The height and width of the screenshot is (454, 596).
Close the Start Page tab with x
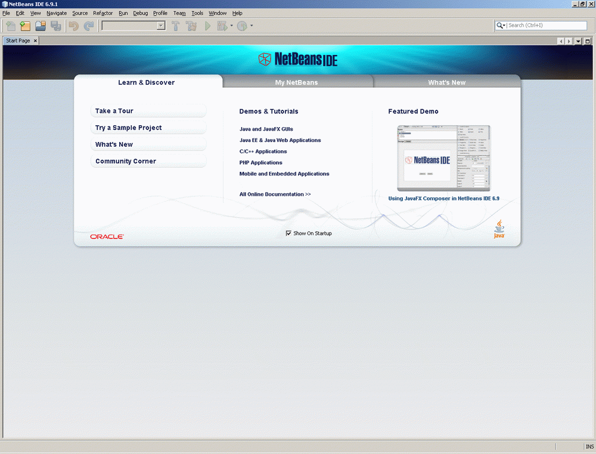point(35,41)
